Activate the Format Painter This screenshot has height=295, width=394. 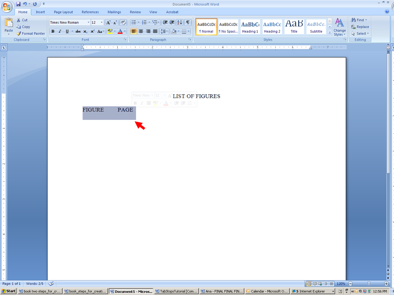(x=31, y=33)
